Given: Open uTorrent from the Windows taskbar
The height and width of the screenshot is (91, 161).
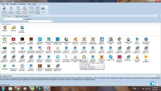Looking at the screenshot, I should 32,89.
